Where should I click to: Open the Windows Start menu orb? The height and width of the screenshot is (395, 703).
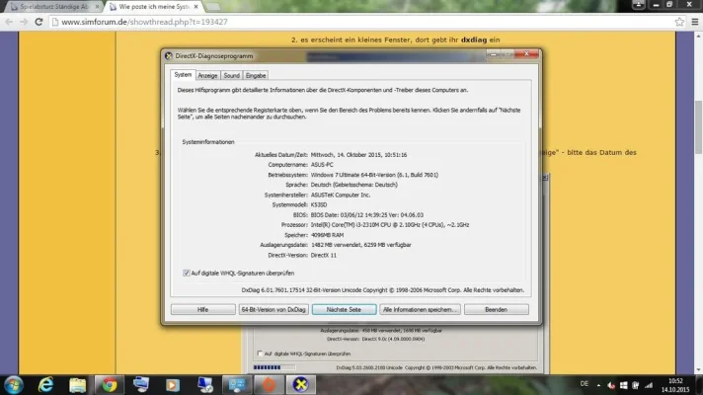[x=14, y=385]
